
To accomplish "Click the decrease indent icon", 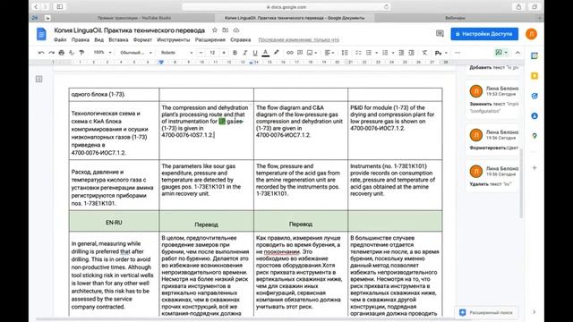I will [401, 53].
